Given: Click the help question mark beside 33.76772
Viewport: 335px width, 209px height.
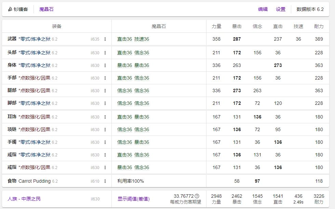Looking at the screenshot, I should (x=197, y=196).
